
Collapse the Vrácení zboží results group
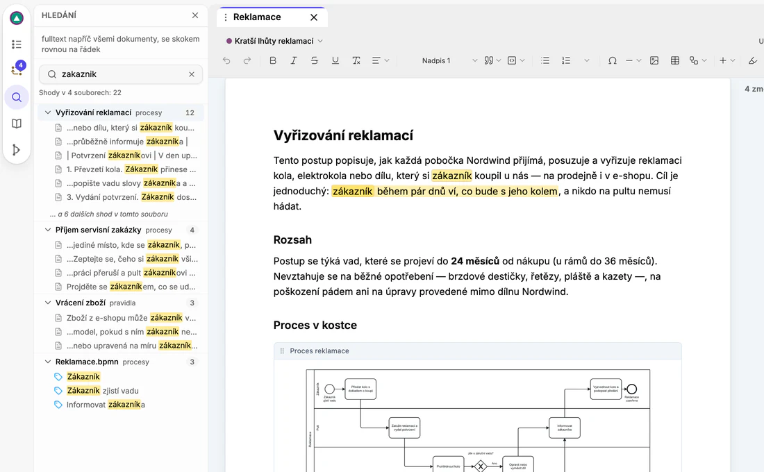pos(48,303)
